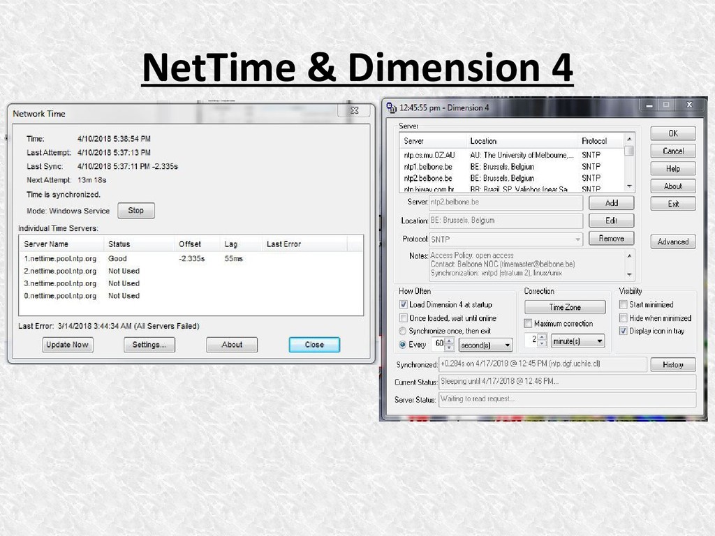Viewport: 715px width, 536px height.
Task: Click the Status column header
Action: [x=139, y=244]
